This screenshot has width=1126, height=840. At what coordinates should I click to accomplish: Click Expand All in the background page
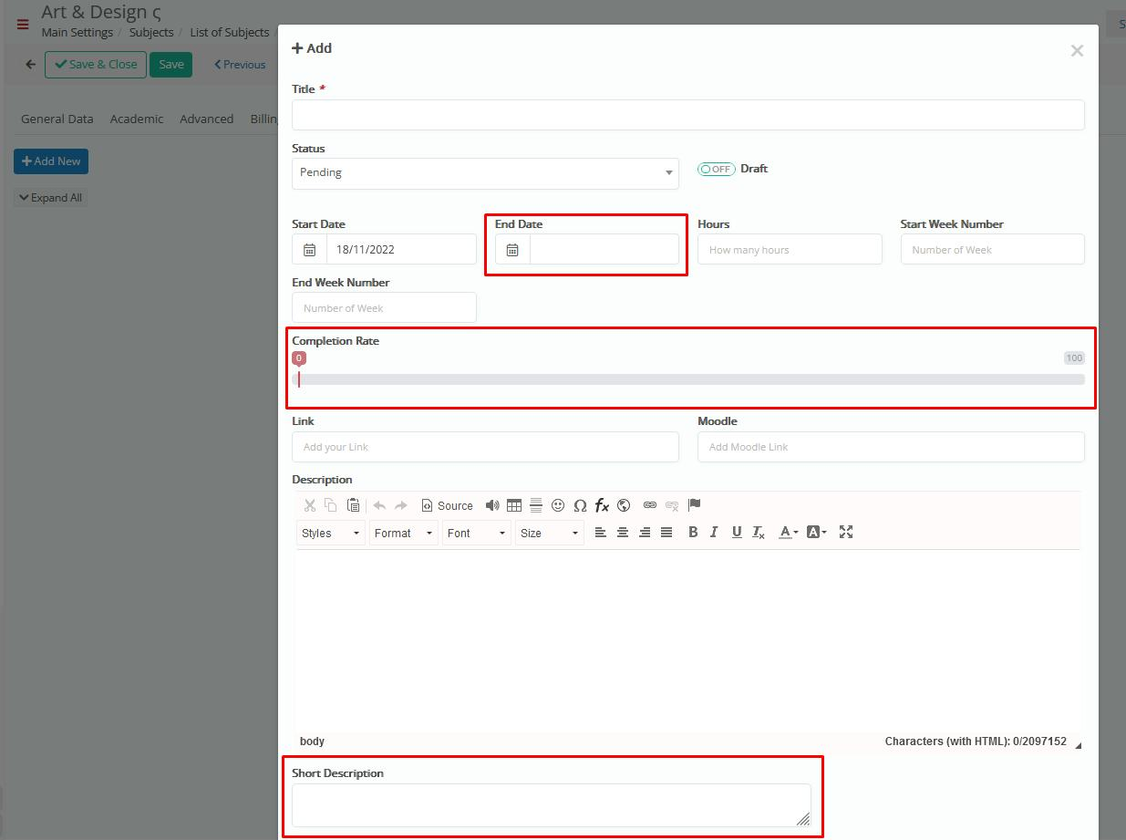click(x=51, y=198)
